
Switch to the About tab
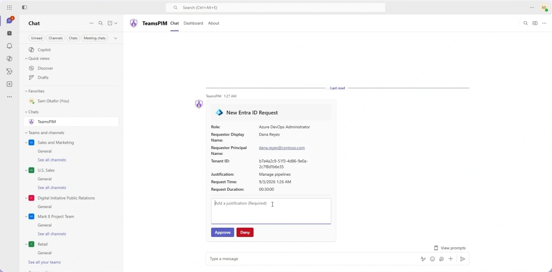pos(214,23)
